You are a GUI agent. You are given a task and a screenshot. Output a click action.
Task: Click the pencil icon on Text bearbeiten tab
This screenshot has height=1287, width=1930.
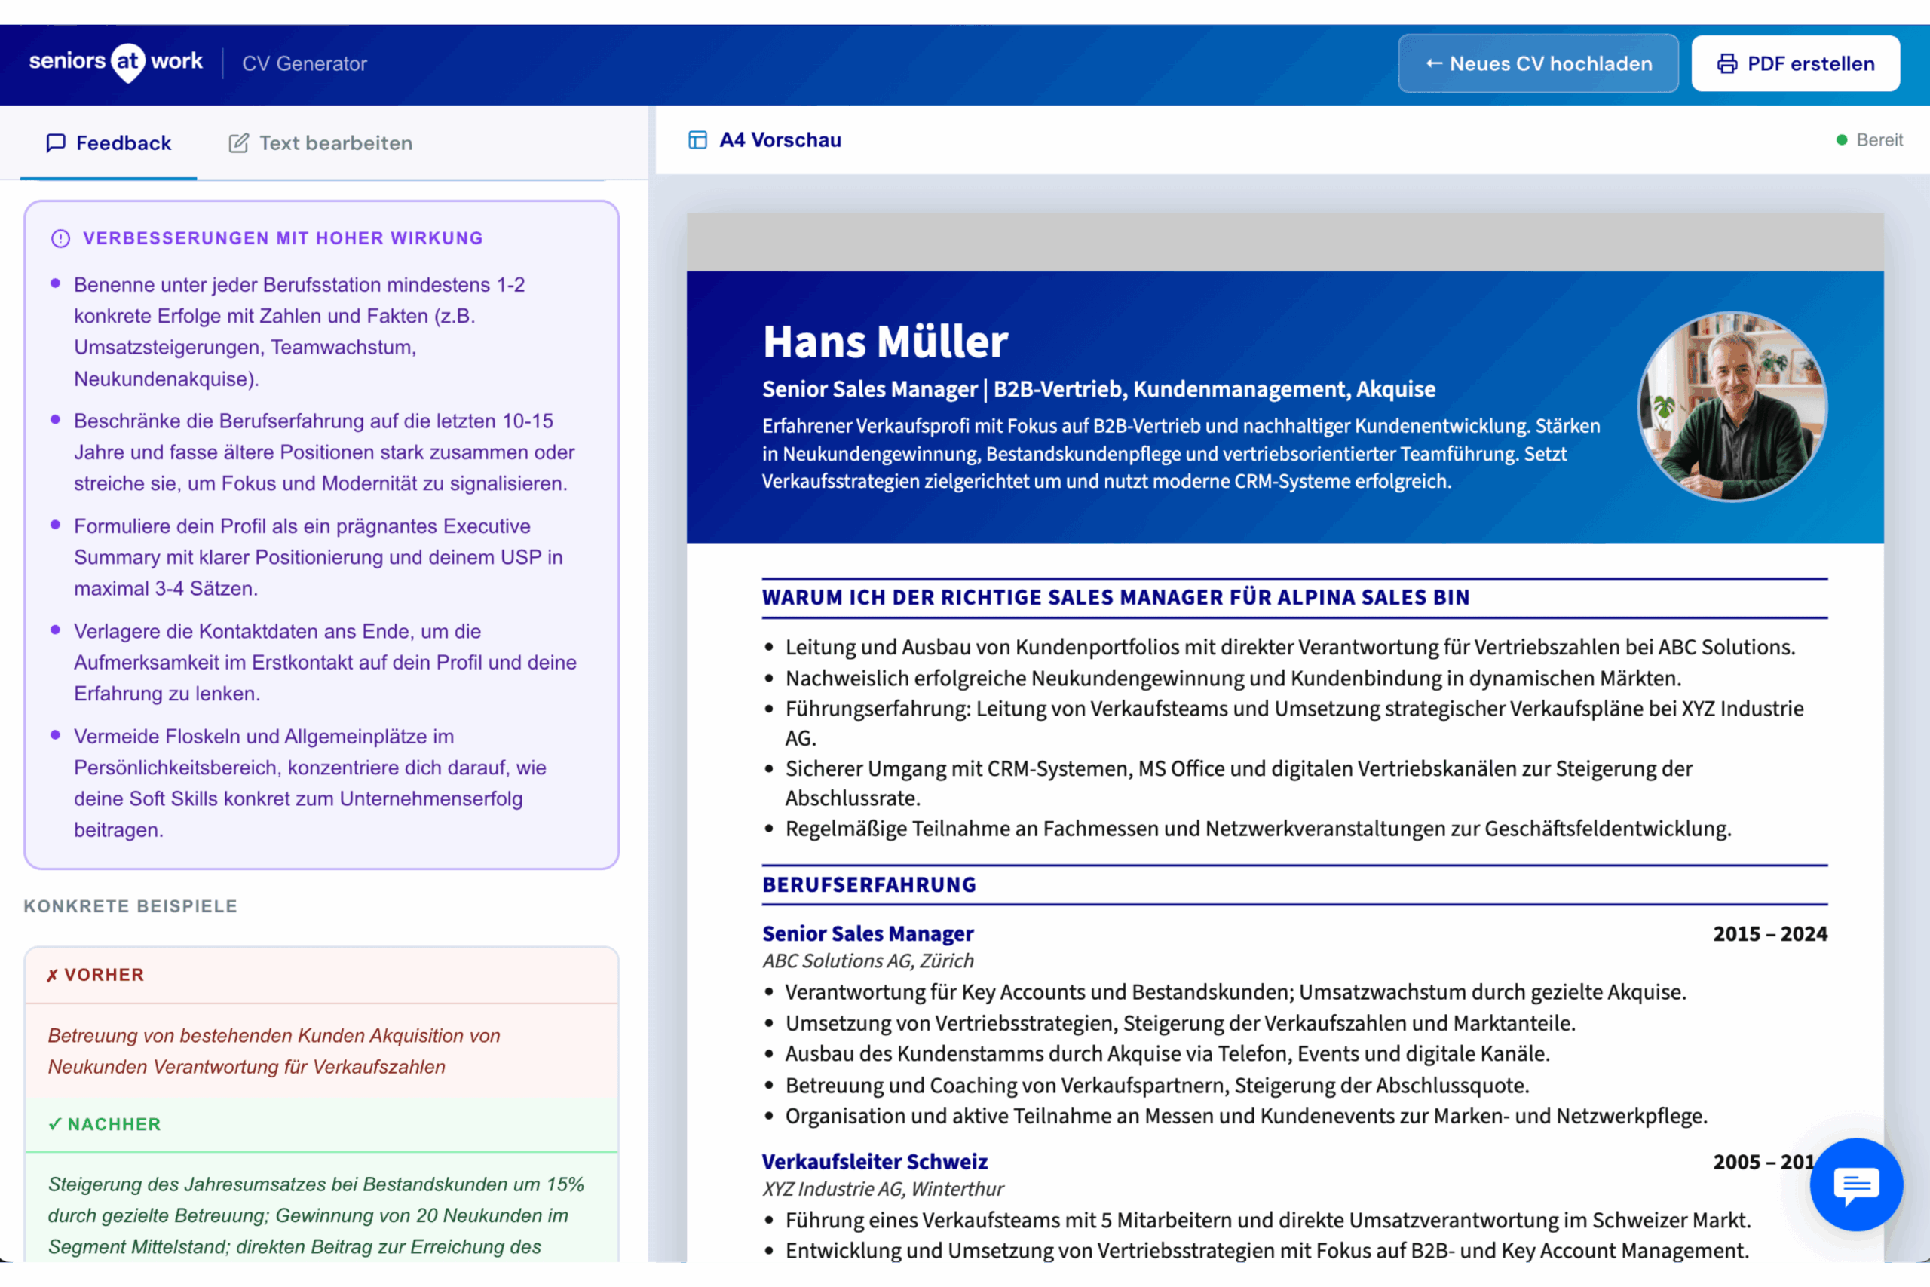point(239,142)
